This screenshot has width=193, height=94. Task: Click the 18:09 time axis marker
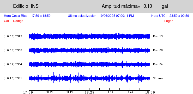click(x=49, y=92)
